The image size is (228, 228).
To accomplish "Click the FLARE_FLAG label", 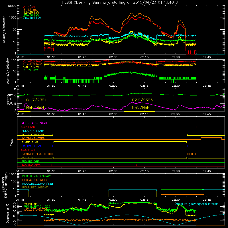I will pos(30,142).
